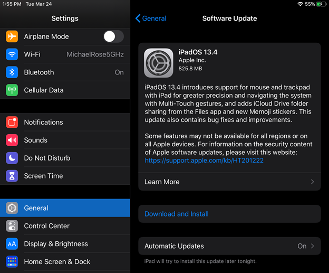329x273 pixels.
Task: Open the support.apple.com/kb/HT201222 link
Action: (204, 161)
